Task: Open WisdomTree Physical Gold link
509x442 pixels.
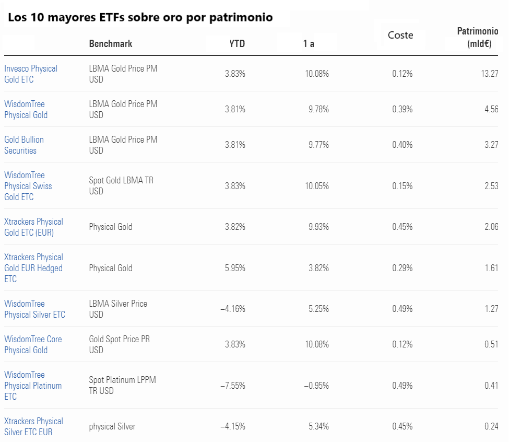Action: 26,110
